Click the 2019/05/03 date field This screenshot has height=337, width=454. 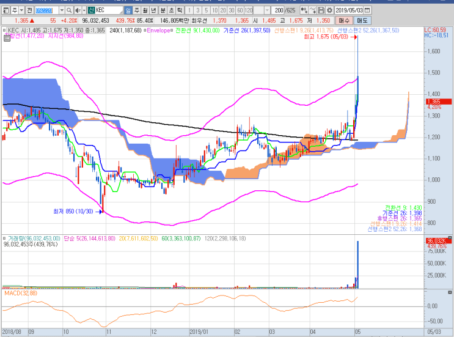[x=349, y=10]
